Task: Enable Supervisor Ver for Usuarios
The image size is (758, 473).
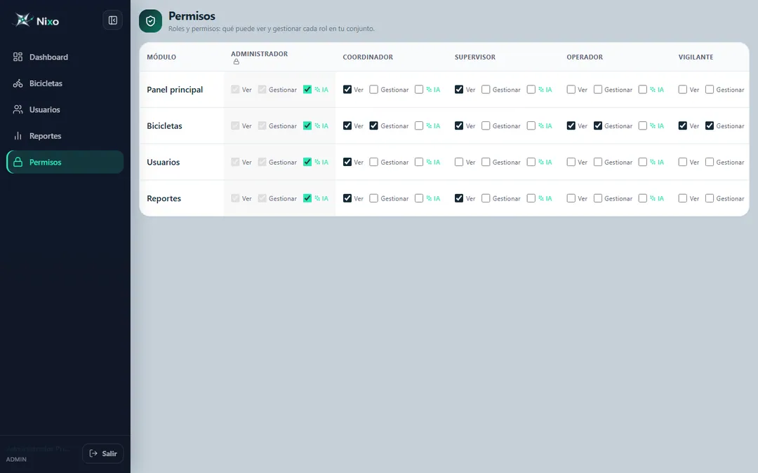Action: [x=459, y=162]
